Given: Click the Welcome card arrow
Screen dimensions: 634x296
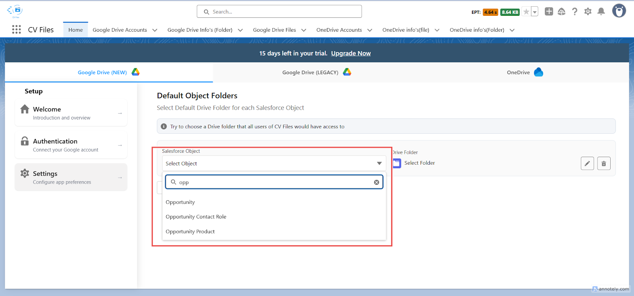Looking at the screenshot, I should tap(120, 113).
